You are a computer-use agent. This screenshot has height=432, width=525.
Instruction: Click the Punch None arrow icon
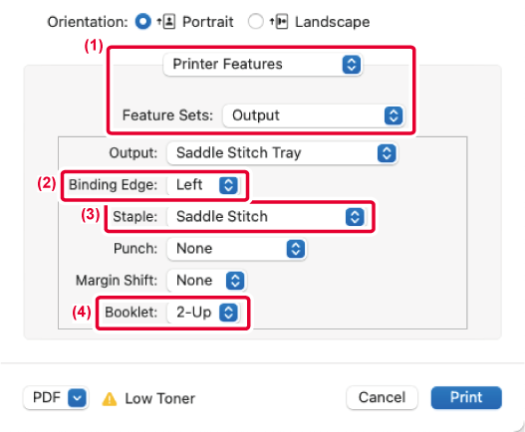(x=296, y=249)
